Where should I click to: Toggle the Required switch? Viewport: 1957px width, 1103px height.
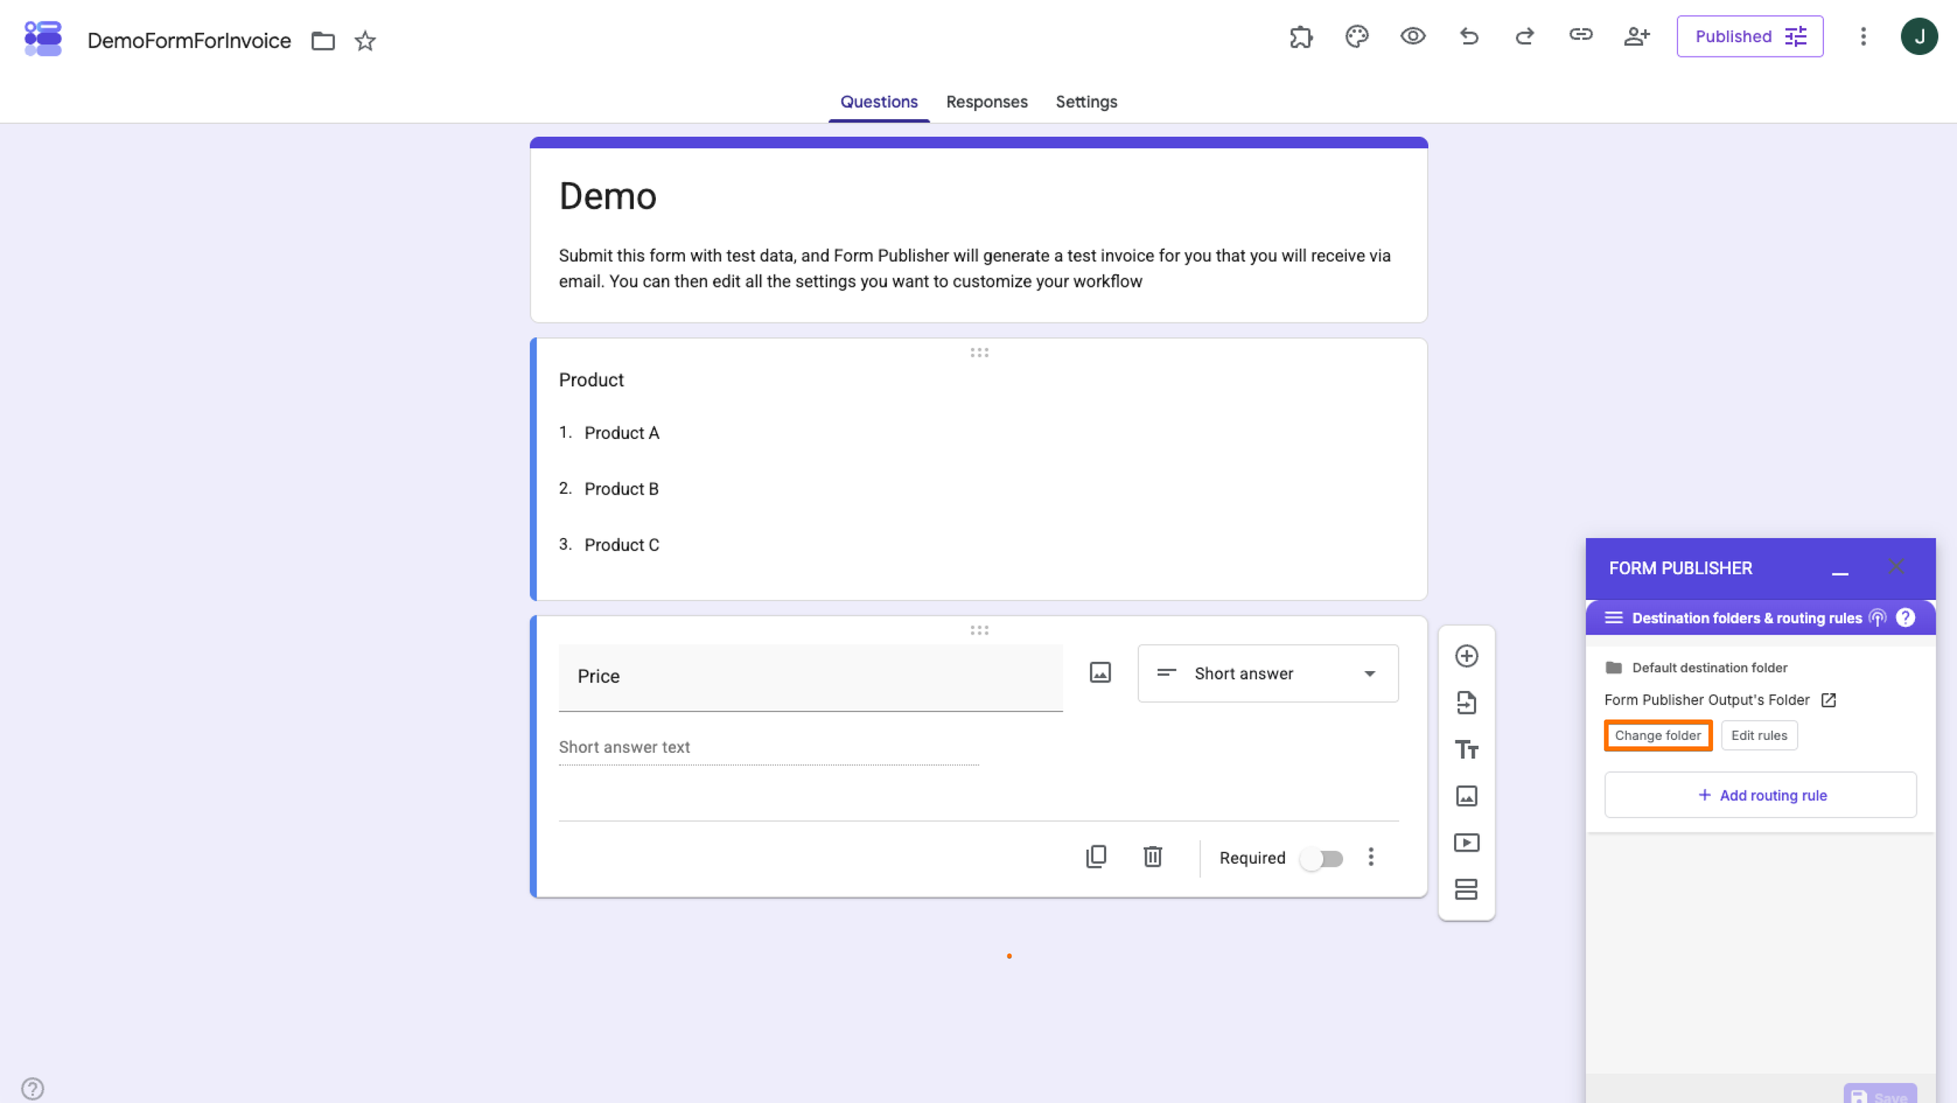(x=1322, y=859)
